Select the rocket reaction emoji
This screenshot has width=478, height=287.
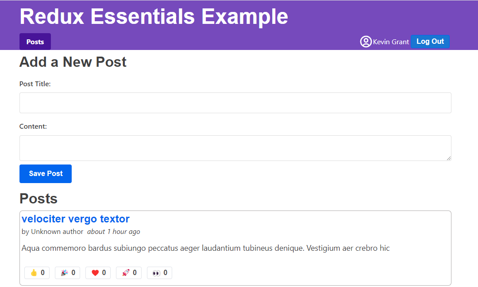(x=128, y=272)
